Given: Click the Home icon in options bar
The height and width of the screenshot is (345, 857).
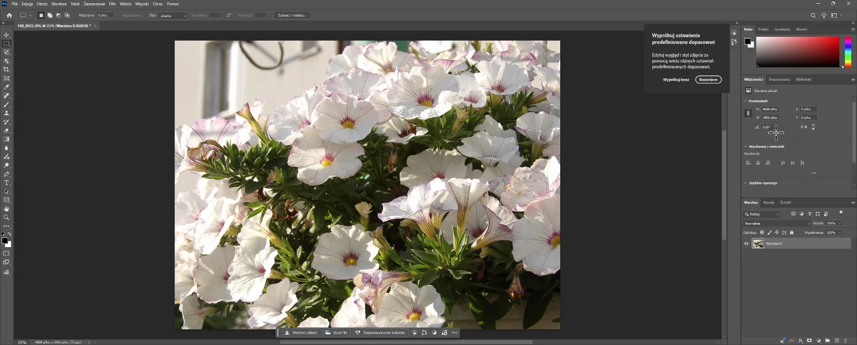Looking at the screenshot, I should click(9, 16).
